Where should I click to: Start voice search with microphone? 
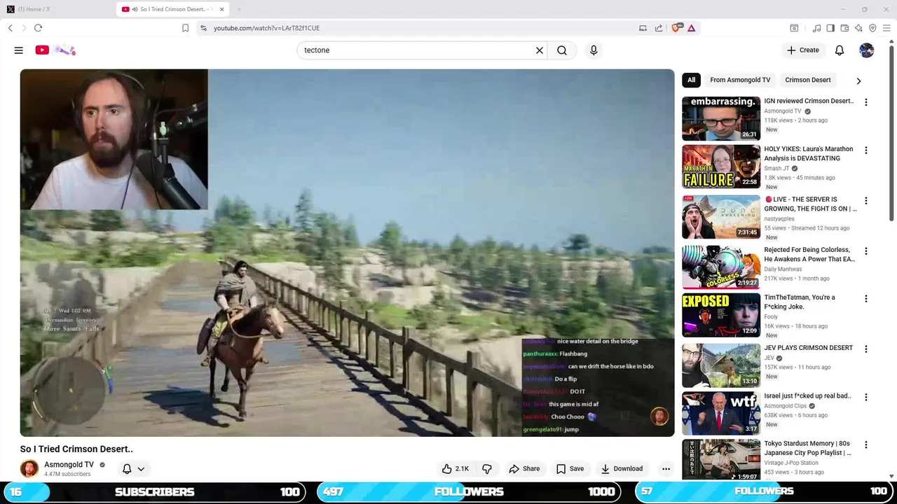[594, 50]
